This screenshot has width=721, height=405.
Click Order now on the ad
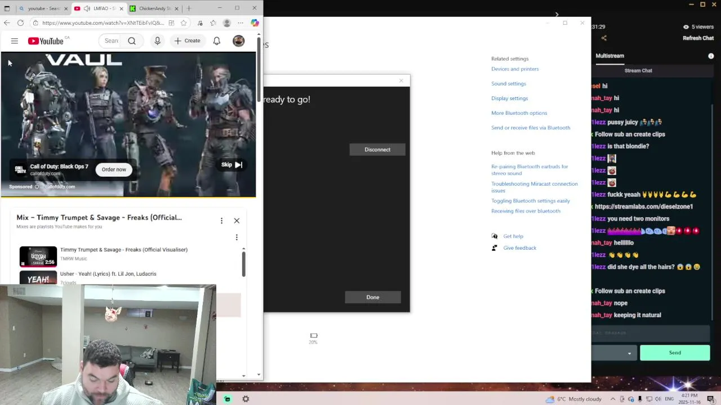click(114, 169)
